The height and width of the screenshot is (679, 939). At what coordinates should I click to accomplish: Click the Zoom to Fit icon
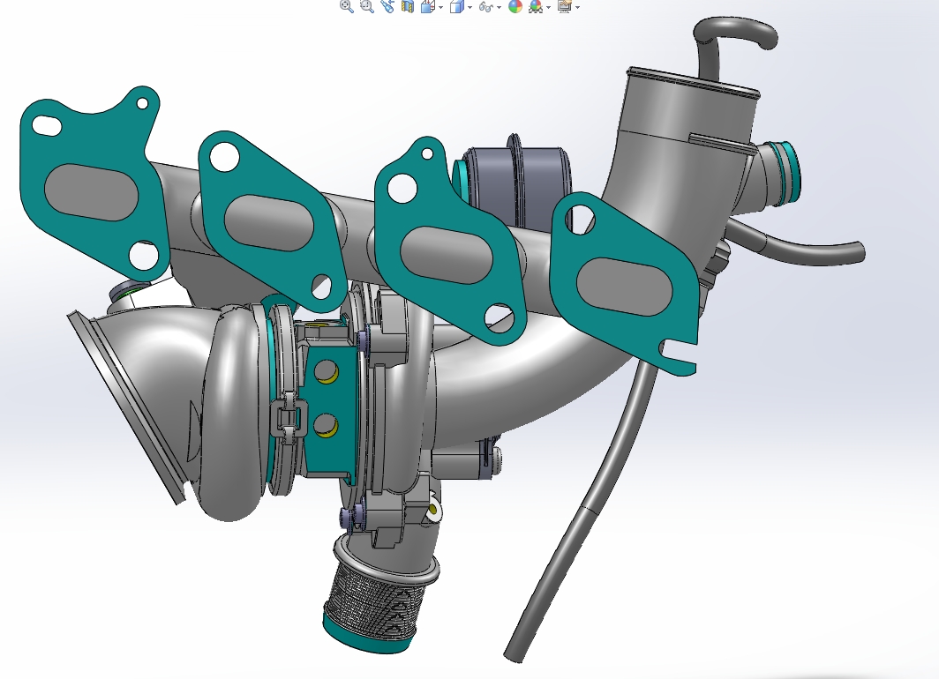[x=346, y=6]
